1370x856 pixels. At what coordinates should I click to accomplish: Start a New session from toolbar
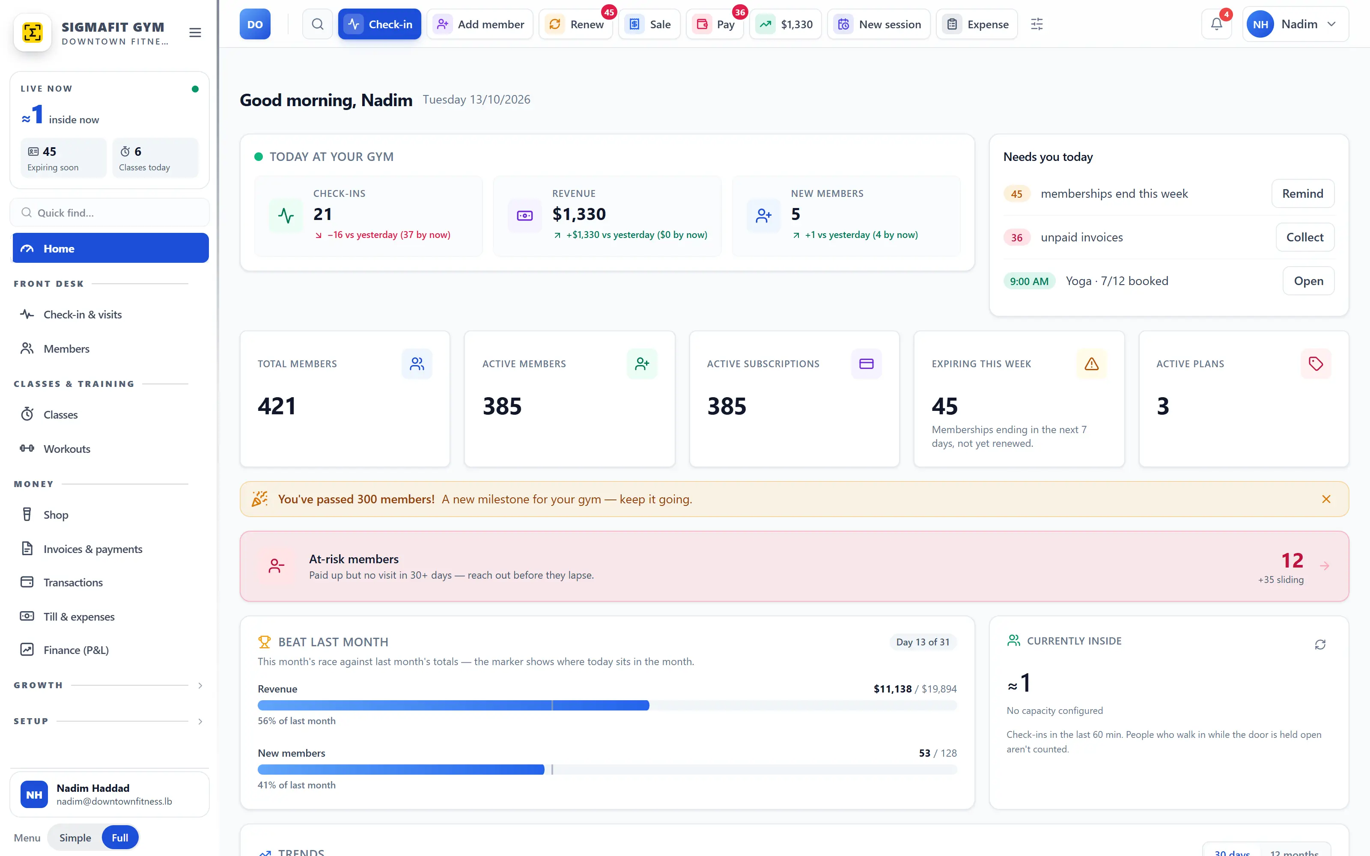click(x=879, y=24)
